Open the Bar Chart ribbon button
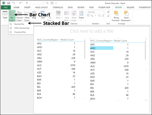This screenshot has height=115, width=152. [12, 16]
